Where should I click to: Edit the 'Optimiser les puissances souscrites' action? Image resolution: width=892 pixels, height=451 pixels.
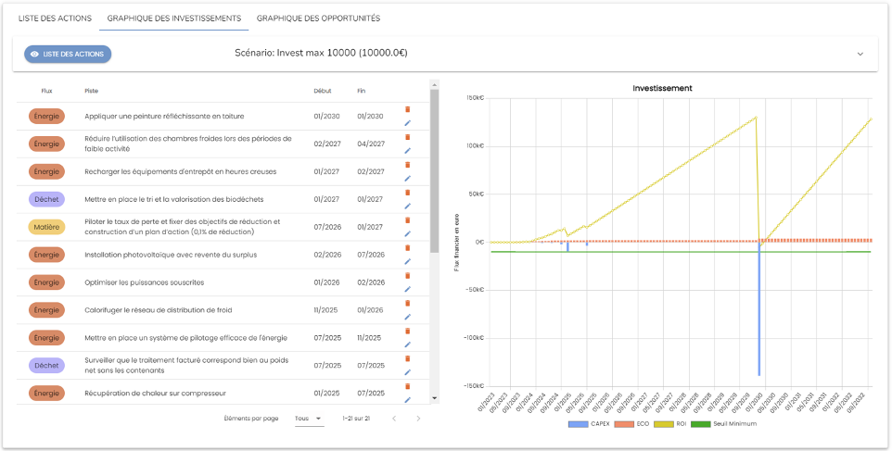click(x=407, y=289)
